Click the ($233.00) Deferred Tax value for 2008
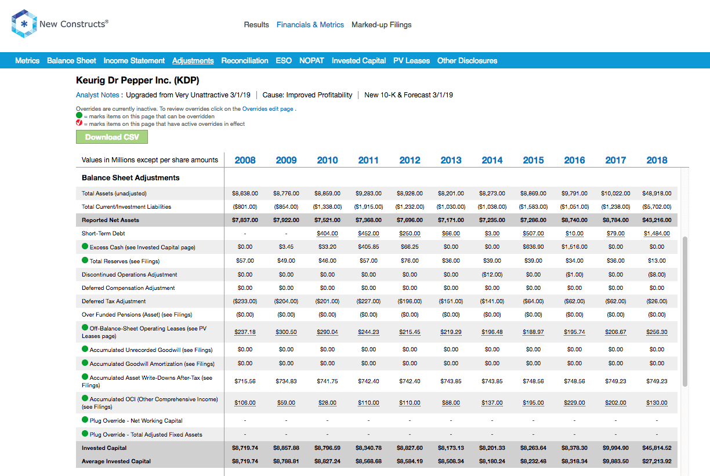The width and height of the screenshot is (710, 476). point(245,301)
